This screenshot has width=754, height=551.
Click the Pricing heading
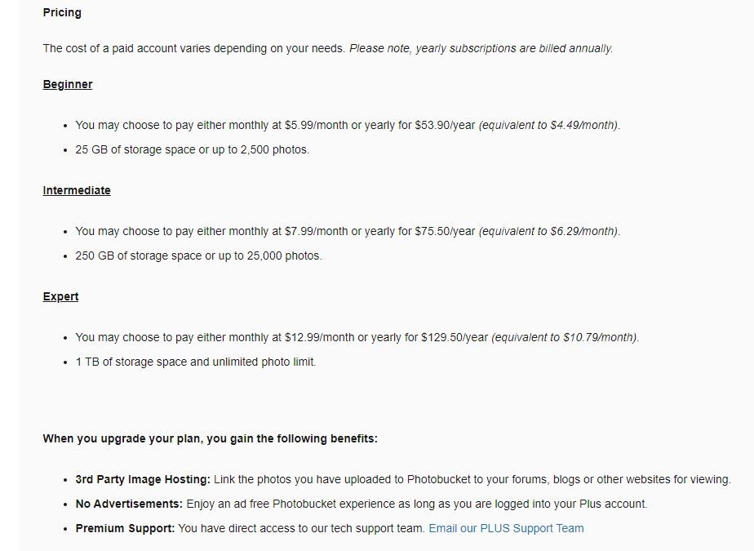click(x=62, y=12)
